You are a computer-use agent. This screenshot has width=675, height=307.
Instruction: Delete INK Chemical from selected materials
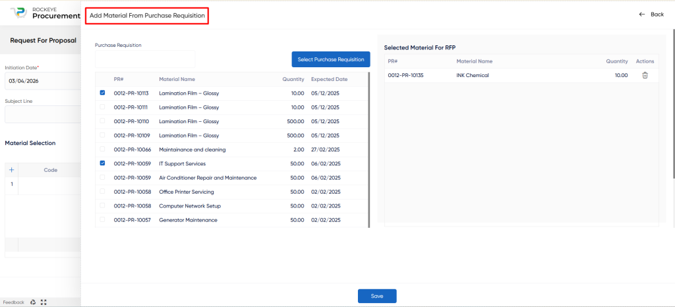tap(645, 75)
